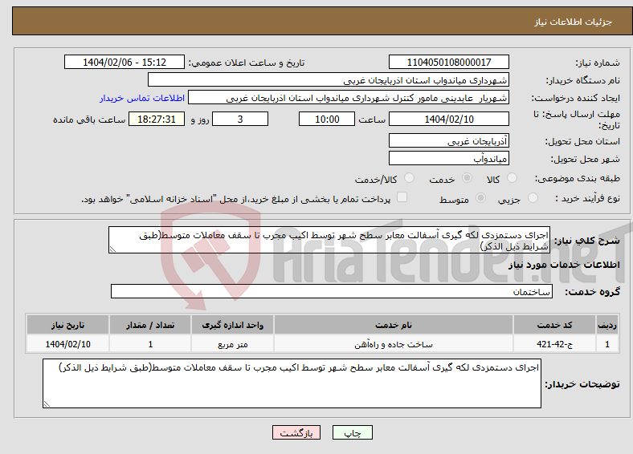
Task: Click the deadline date field 1404/02/10
Action: coord(448,119)
